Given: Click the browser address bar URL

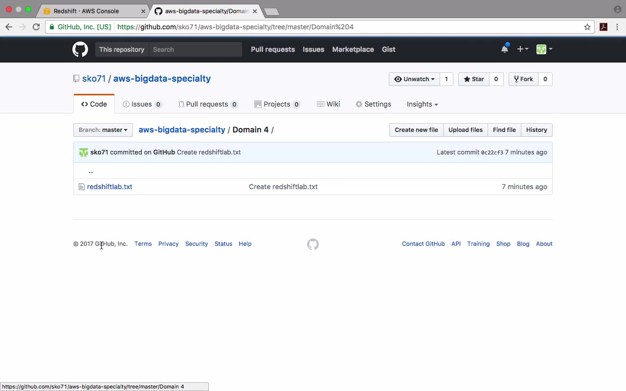Looking at the screenshot, I should point(236,27).
